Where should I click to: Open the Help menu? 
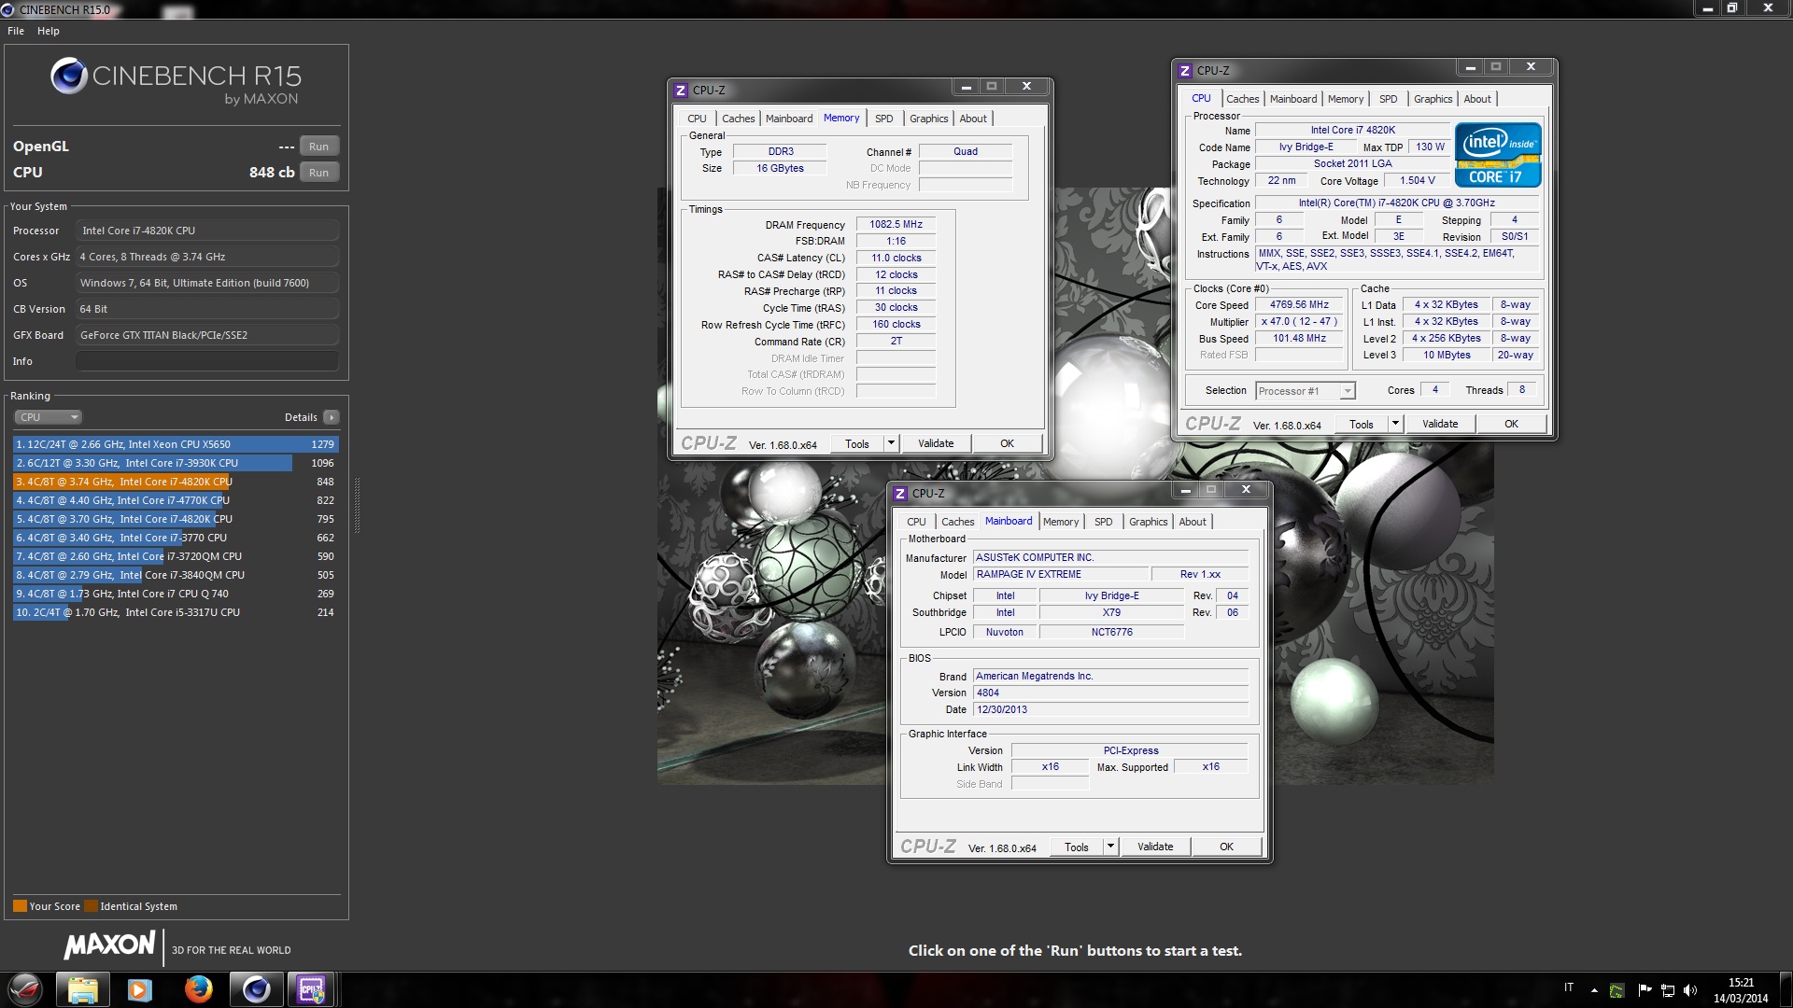pos(49,31)
